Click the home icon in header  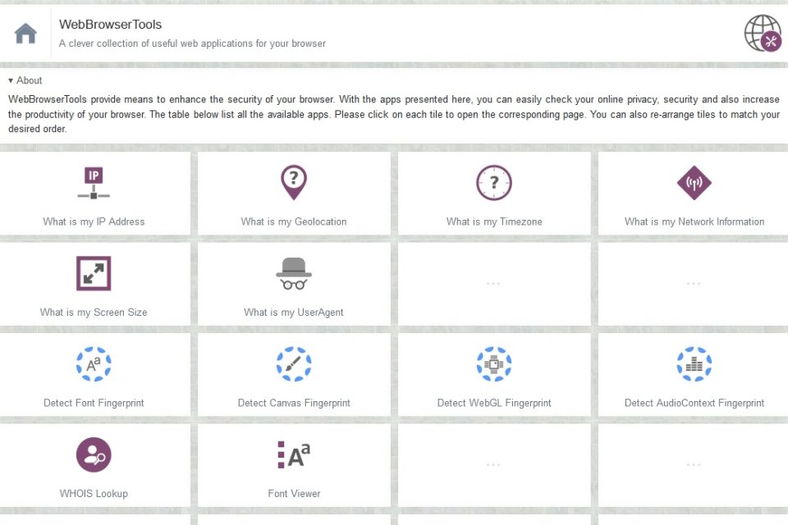[25, 34]
